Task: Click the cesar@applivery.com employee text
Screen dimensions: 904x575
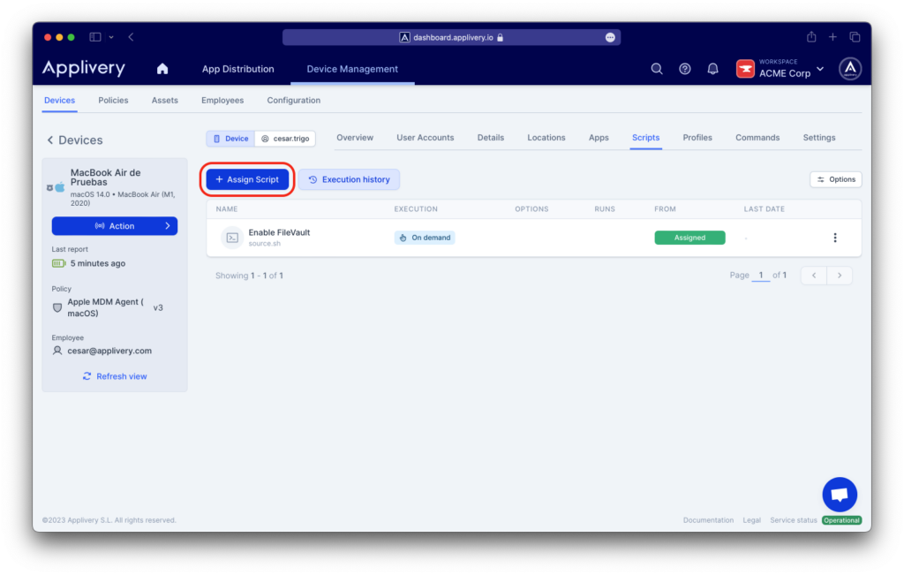Action: 109,351
